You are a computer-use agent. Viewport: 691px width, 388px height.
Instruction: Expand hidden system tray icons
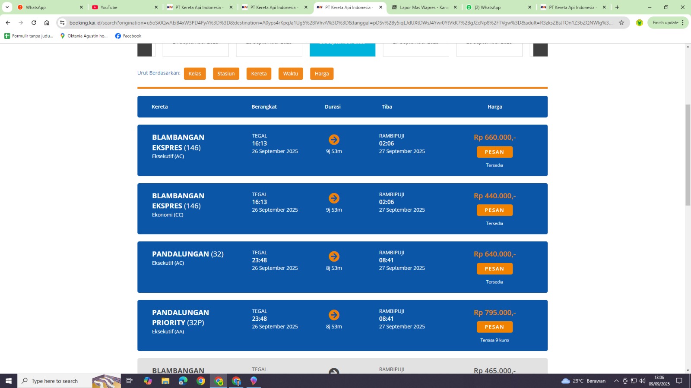pos(616,381)
